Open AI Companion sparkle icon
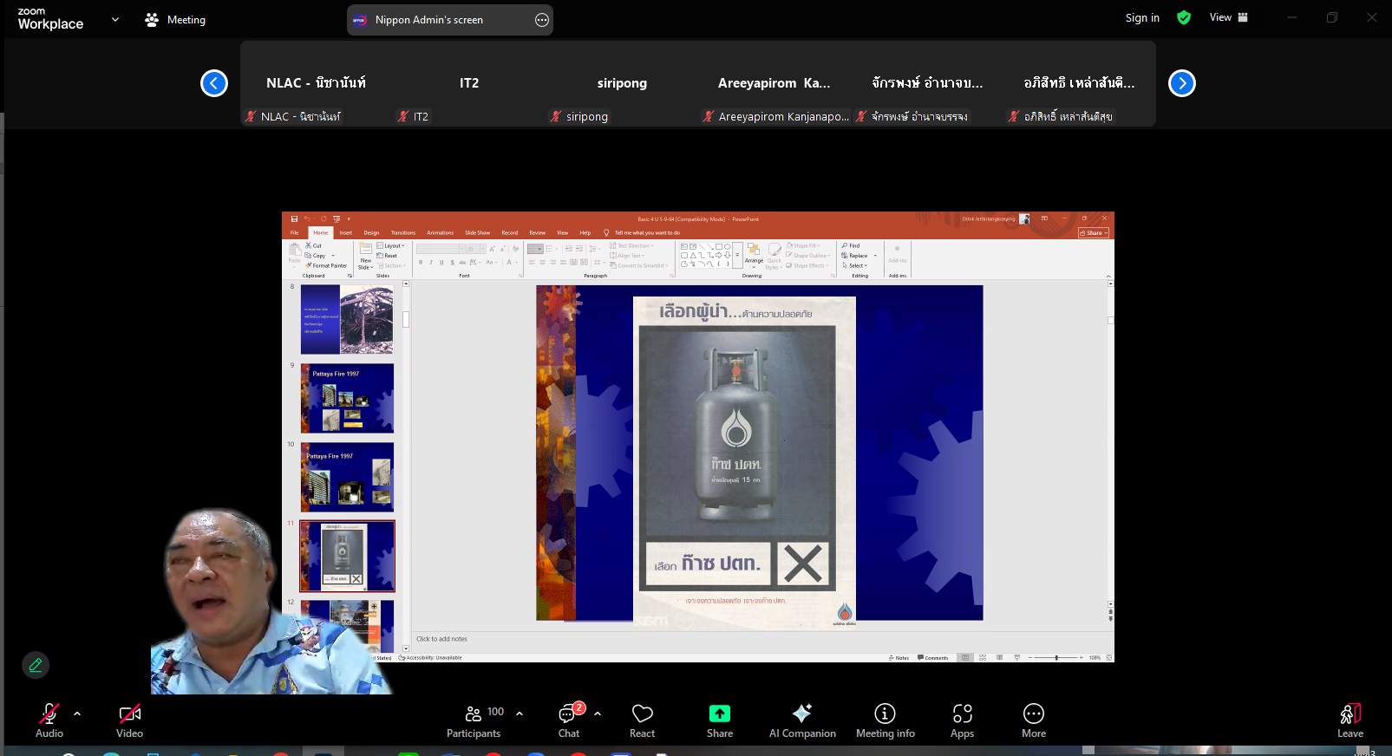Viewport: 1392px width, 756px height. pos(802,713)
